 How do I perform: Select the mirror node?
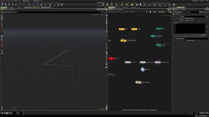point(159,45)
